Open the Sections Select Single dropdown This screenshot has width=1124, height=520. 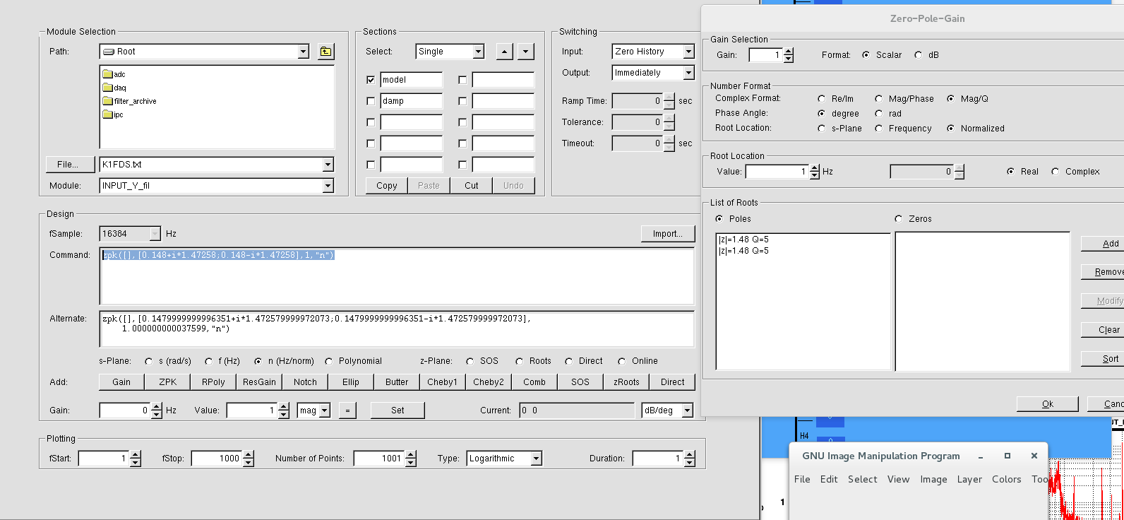(x=478, y=52)
